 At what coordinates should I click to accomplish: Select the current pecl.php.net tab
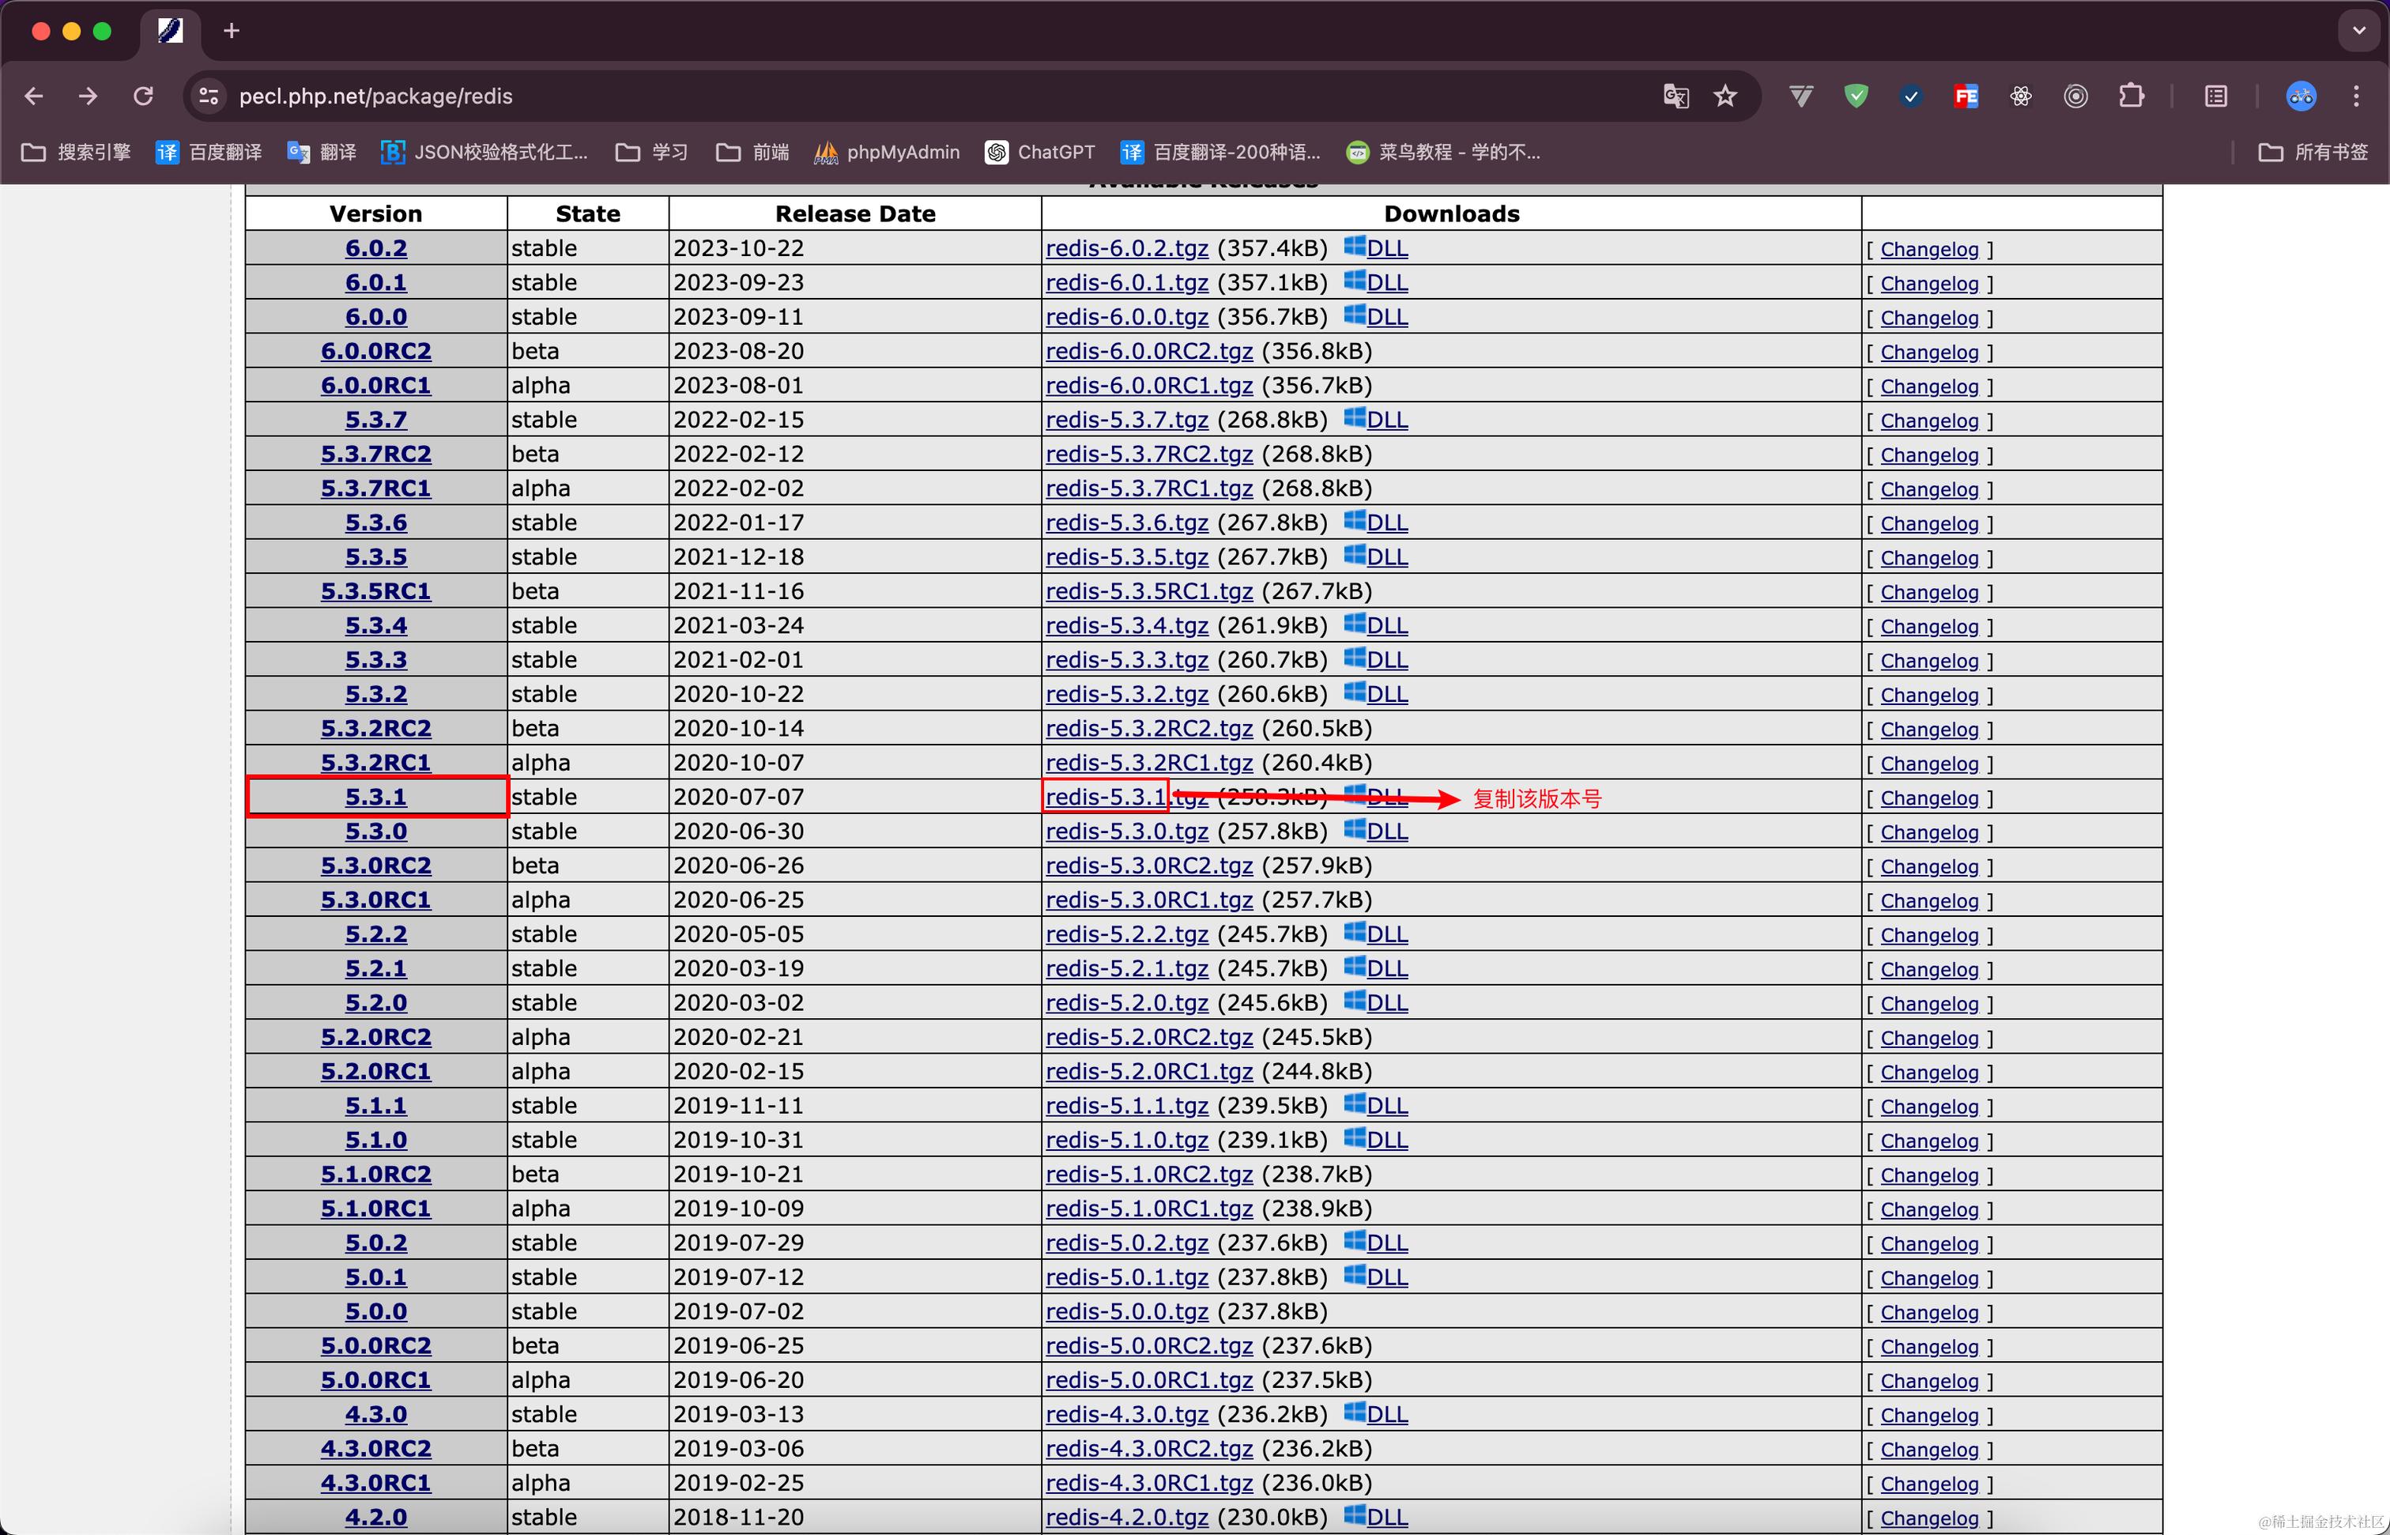pyautogui.click(x=171, y=31)
